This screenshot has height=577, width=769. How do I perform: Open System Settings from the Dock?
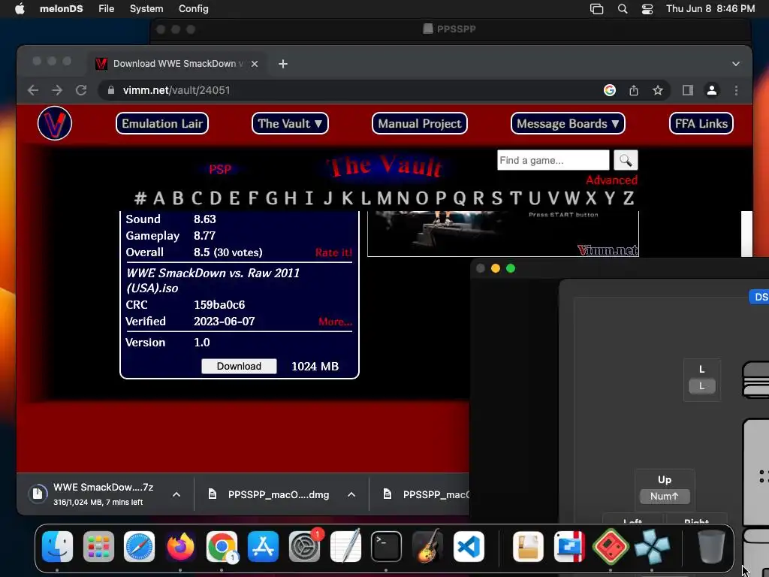[x=304, y=547]
